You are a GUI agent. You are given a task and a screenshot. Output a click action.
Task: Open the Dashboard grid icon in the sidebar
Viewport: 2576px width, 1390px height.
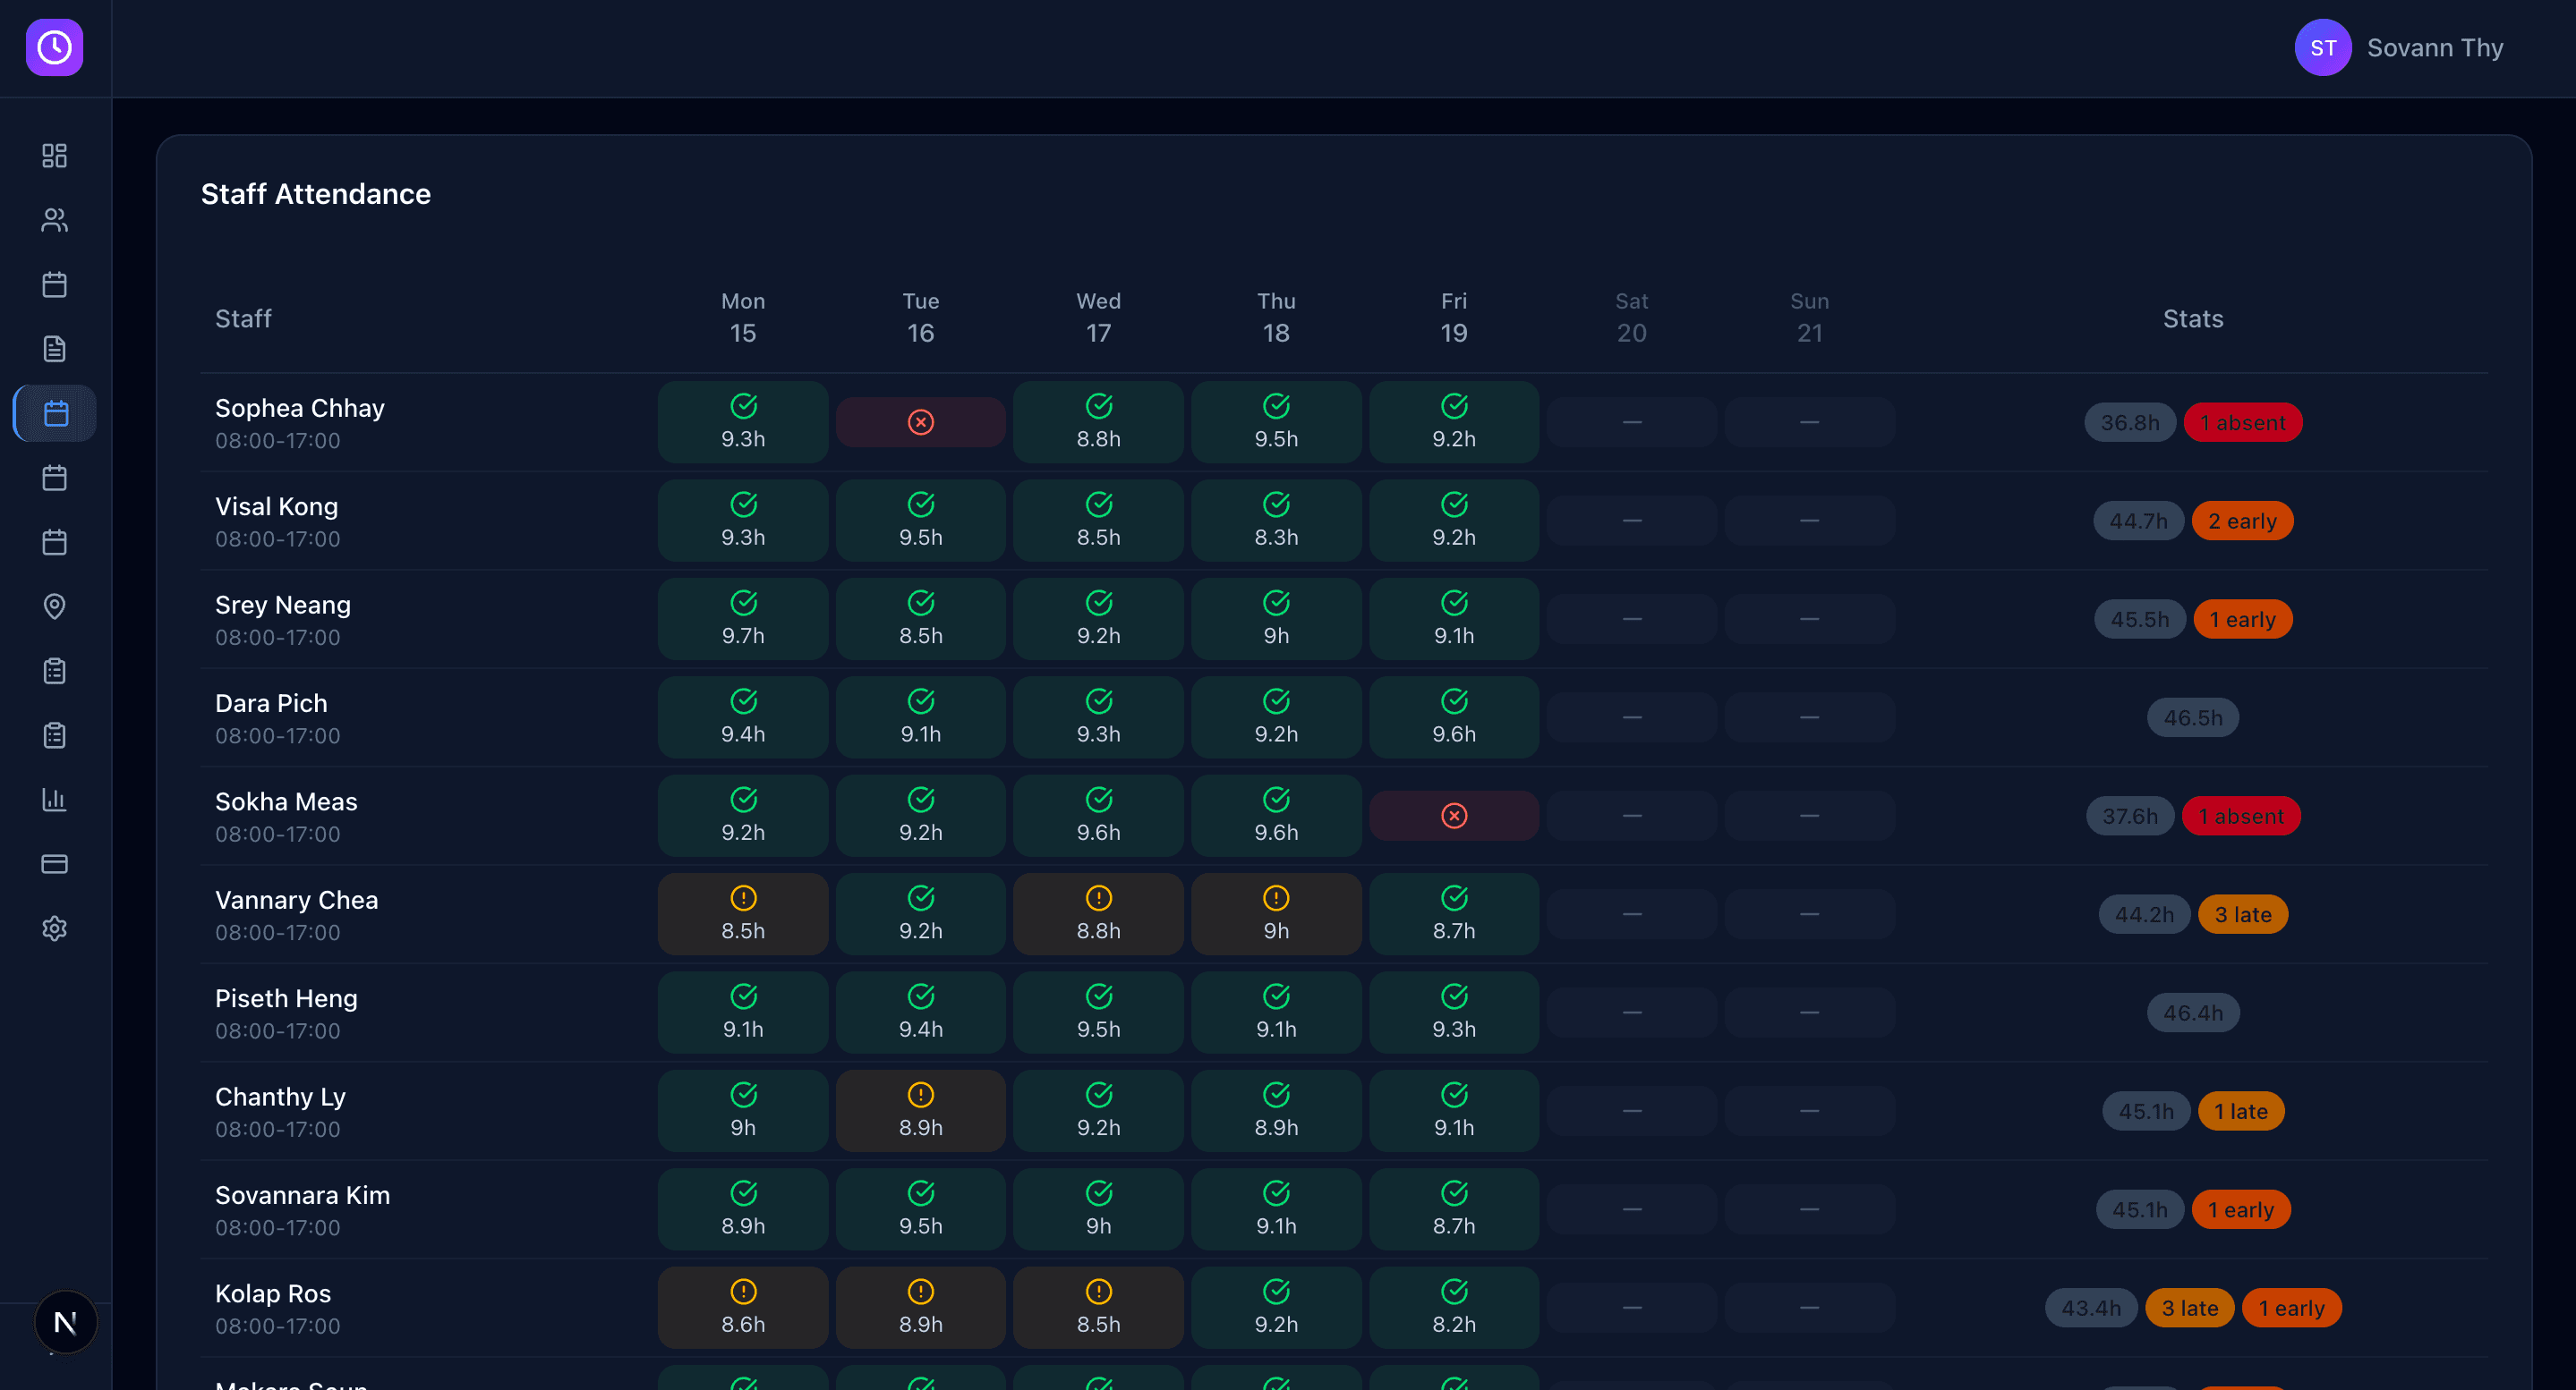[x=54, y=156]
